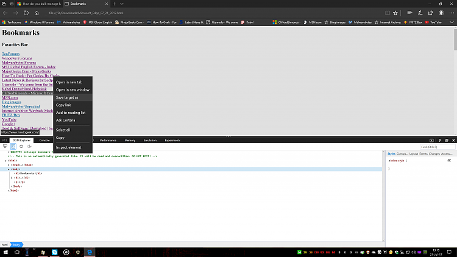Image resolution: width=457 pixels, height=257 pixels.
Task: Open YouTube favorite in favorites bar
Action: 433,22
